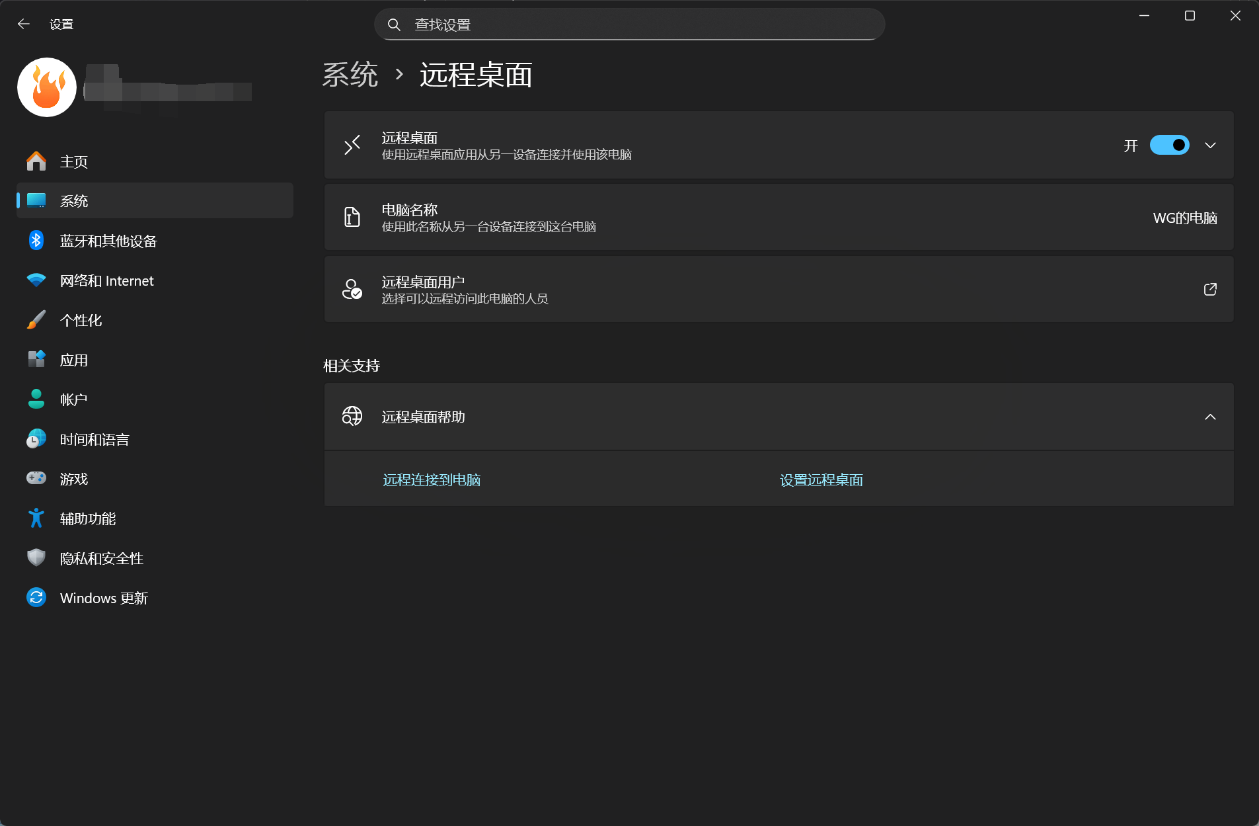Click 系统 in the breadcrumb header
This screenshot has width=1259, height=826.
coord(350,75)
